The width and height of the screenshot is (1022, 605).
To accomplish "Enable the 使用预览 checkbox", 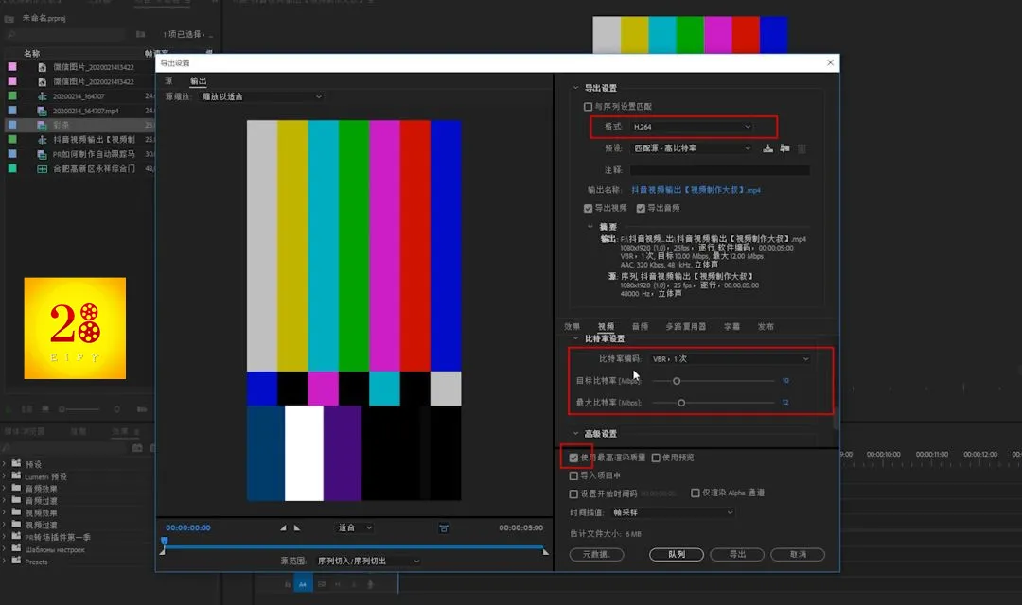I will [x=654, y=457].
